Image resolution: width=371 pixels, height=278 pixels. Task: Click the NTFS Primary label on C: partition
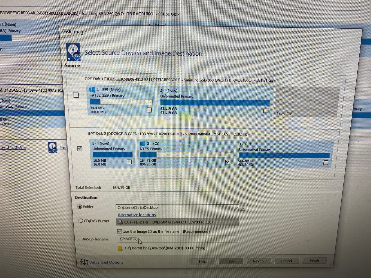click(151, 149)
